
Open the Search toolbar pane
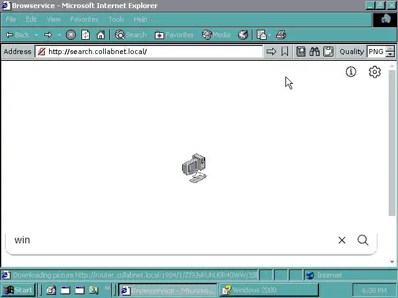pyautogui.click(x=131, y=35)
